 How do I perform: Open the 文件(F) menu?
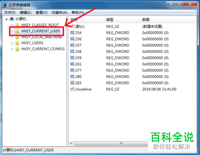point(10,12)
